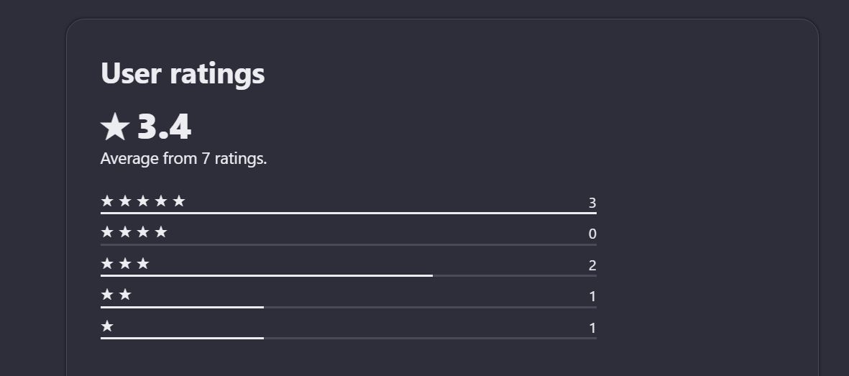The height and width of the screenshot is (376, 849).
Task: Click the large star beside the 3.4 score
Action: pyautogui.click(x=115, y=128)
